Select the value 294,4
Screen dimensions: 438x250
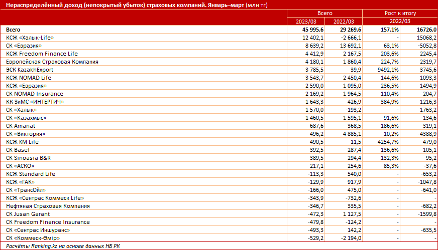pos(355,158)
